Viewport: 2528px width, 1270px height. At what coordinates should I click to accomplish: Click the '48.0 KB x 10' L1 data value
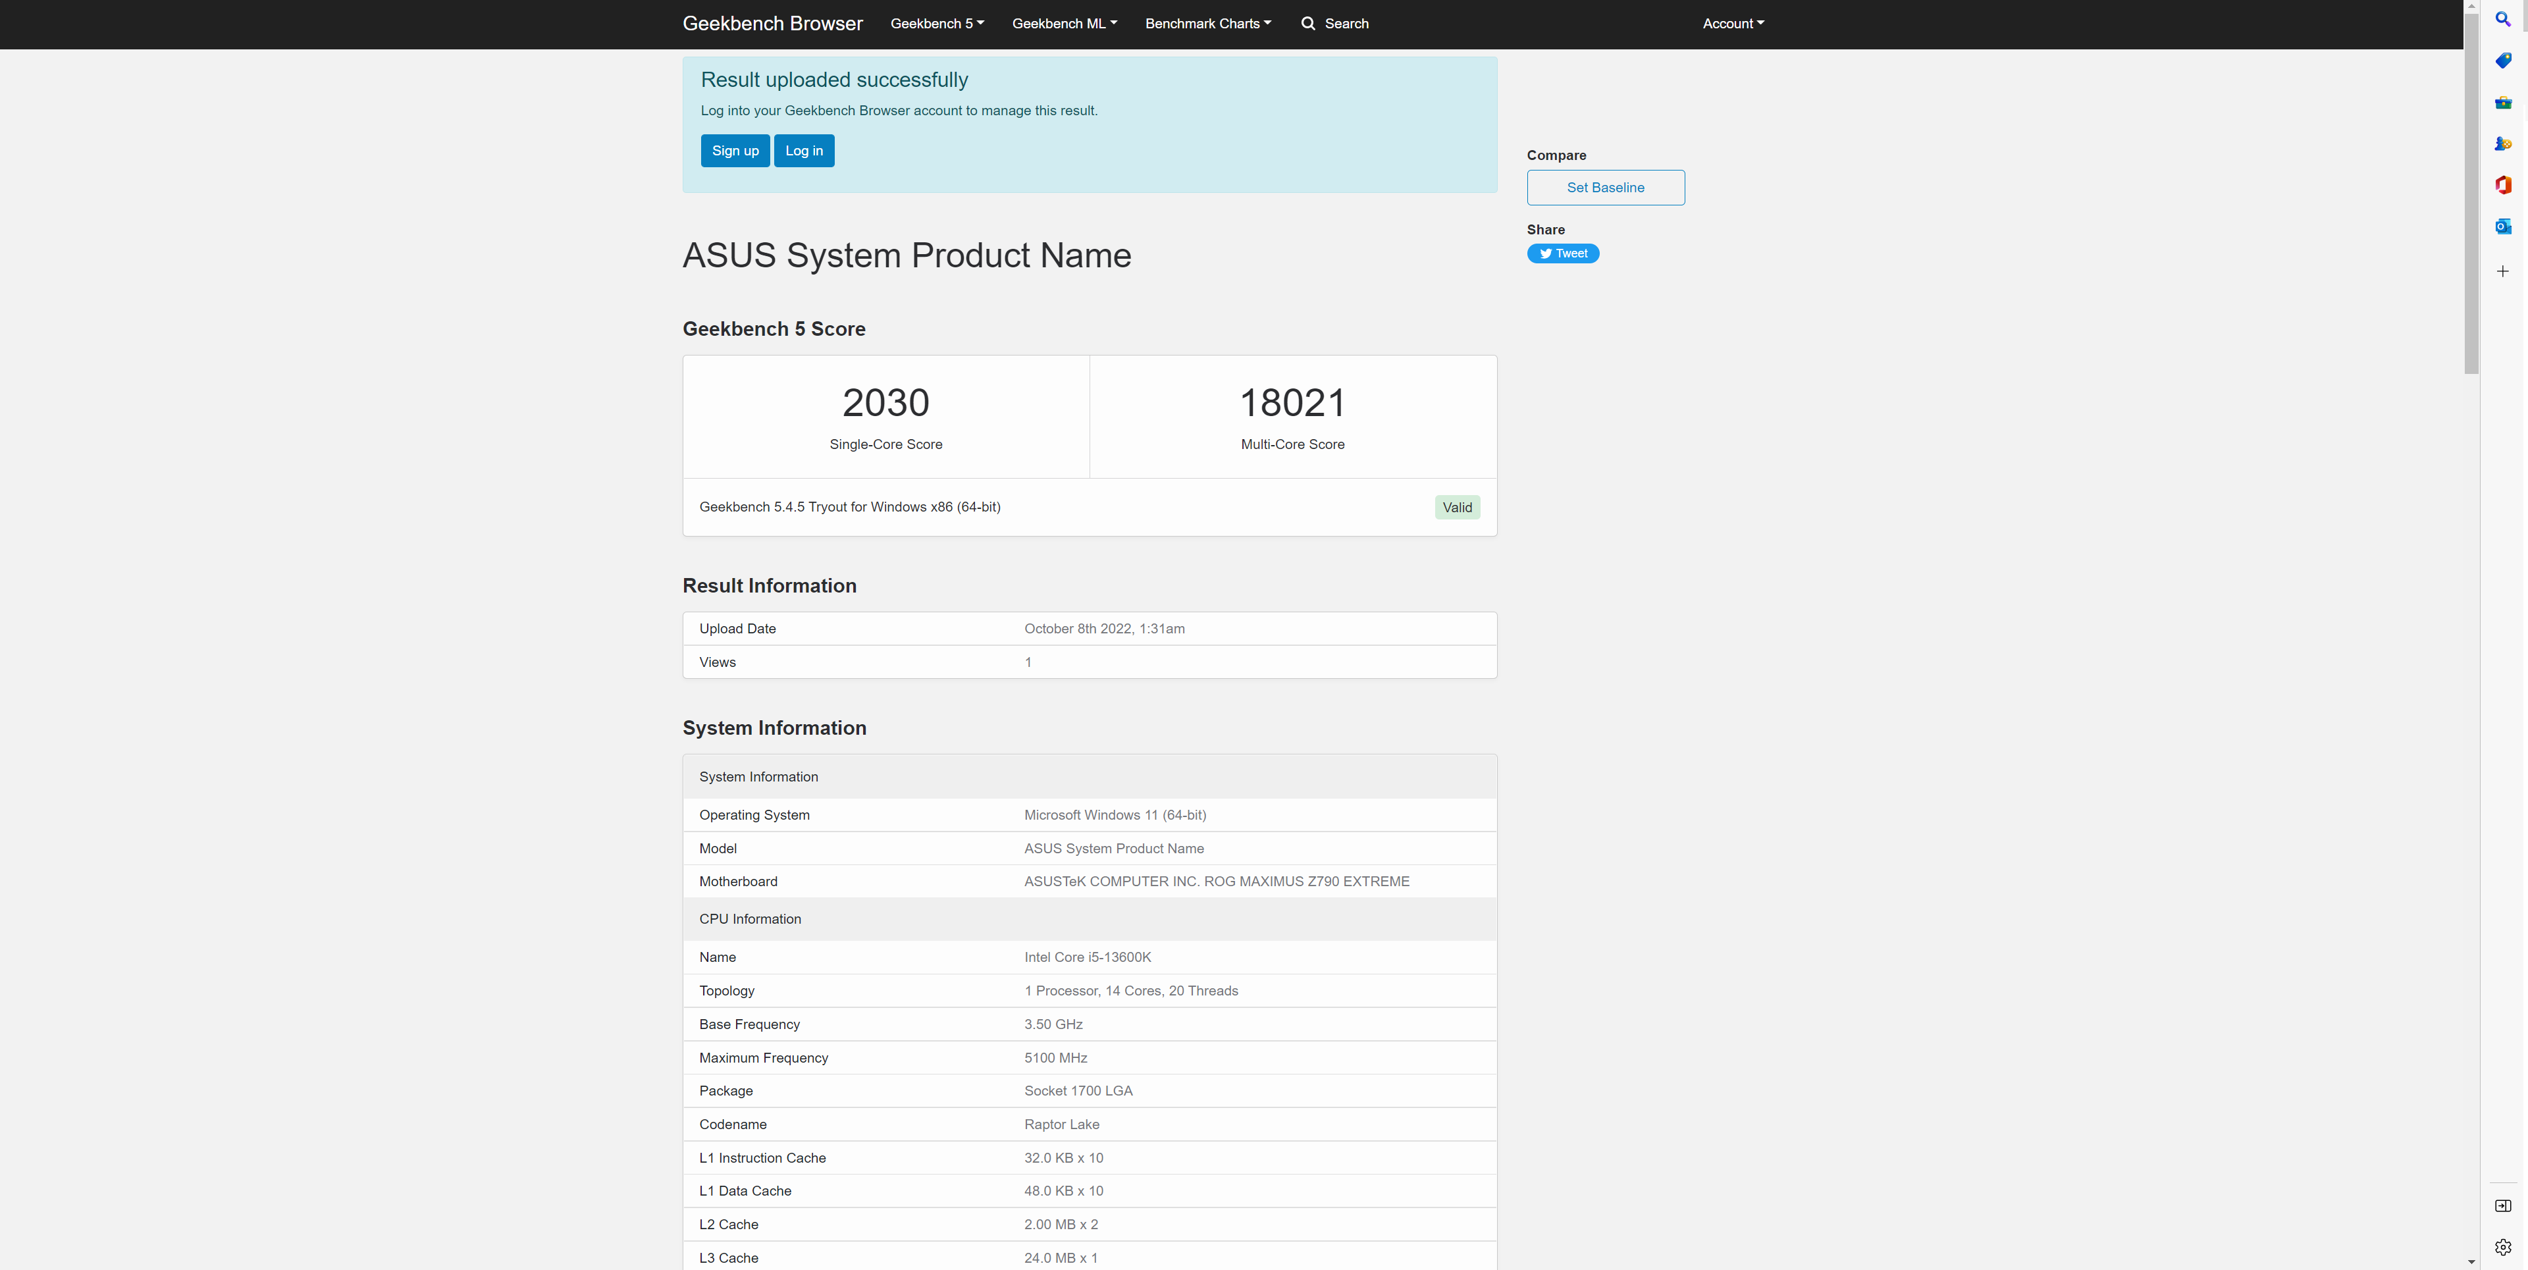(x=1063, y=1192)
